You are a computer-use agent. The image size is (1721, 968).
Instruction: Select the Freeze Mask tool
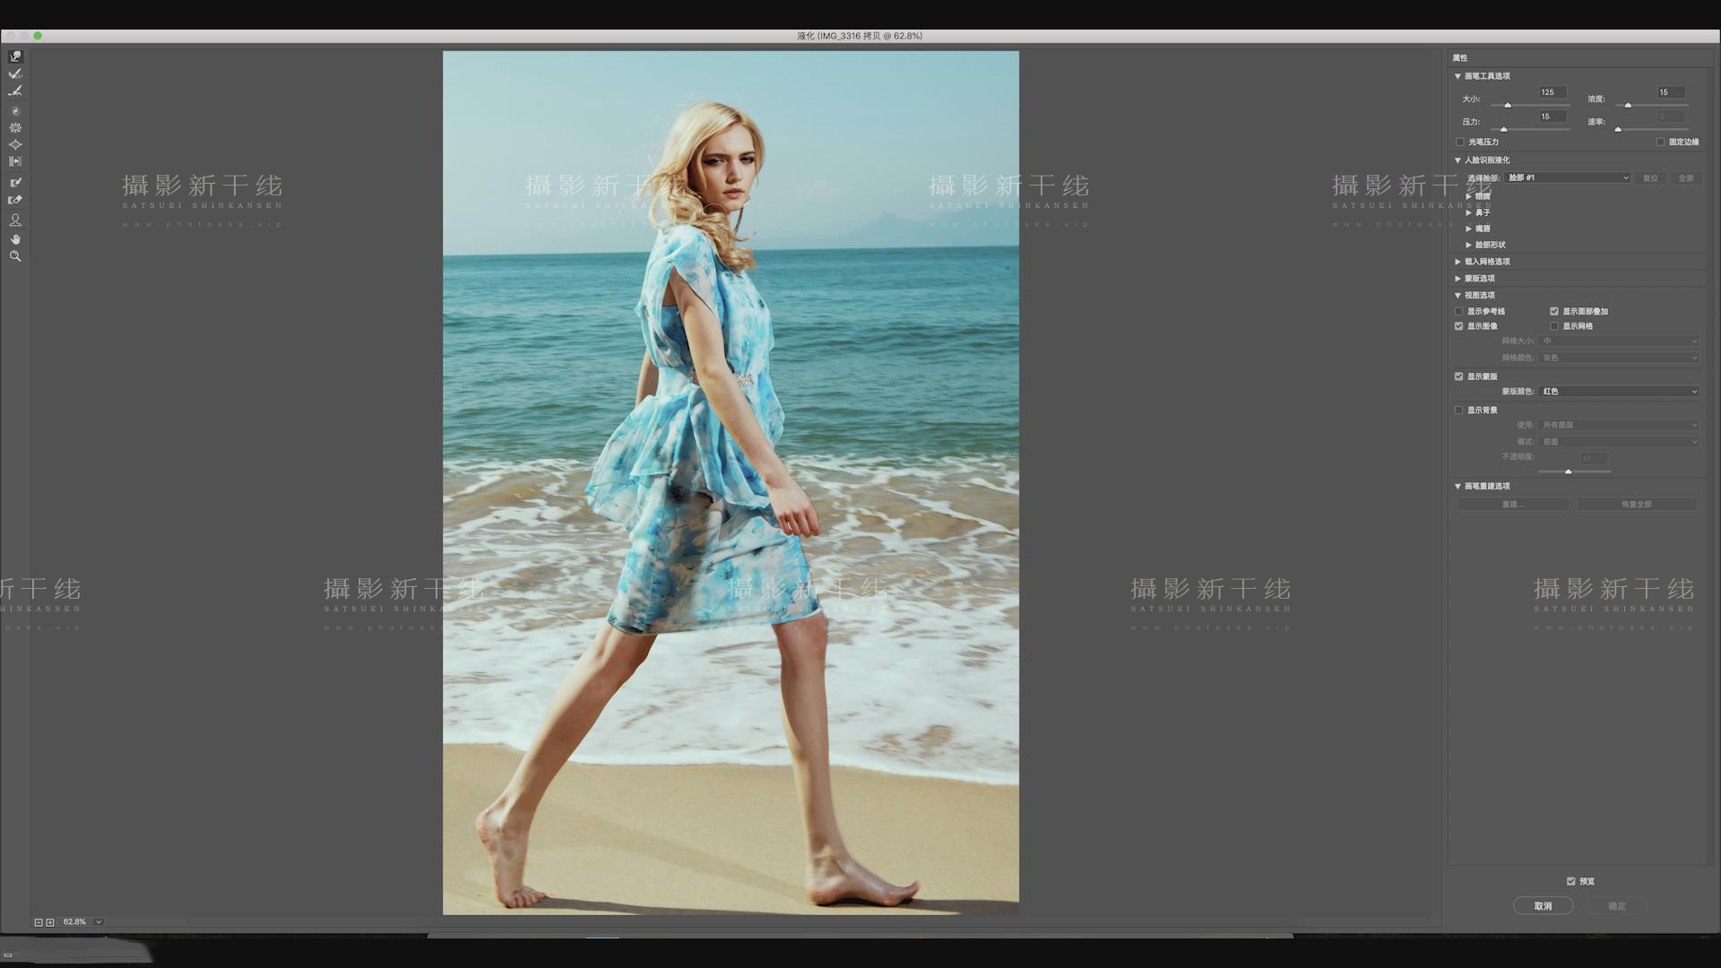(x=15, y=182)
